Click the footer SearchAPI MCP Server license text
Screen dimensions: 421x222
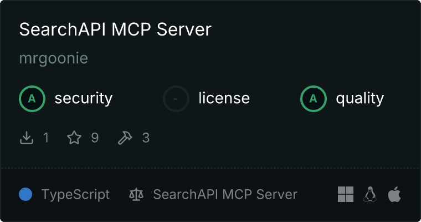[x=225, y=194]
